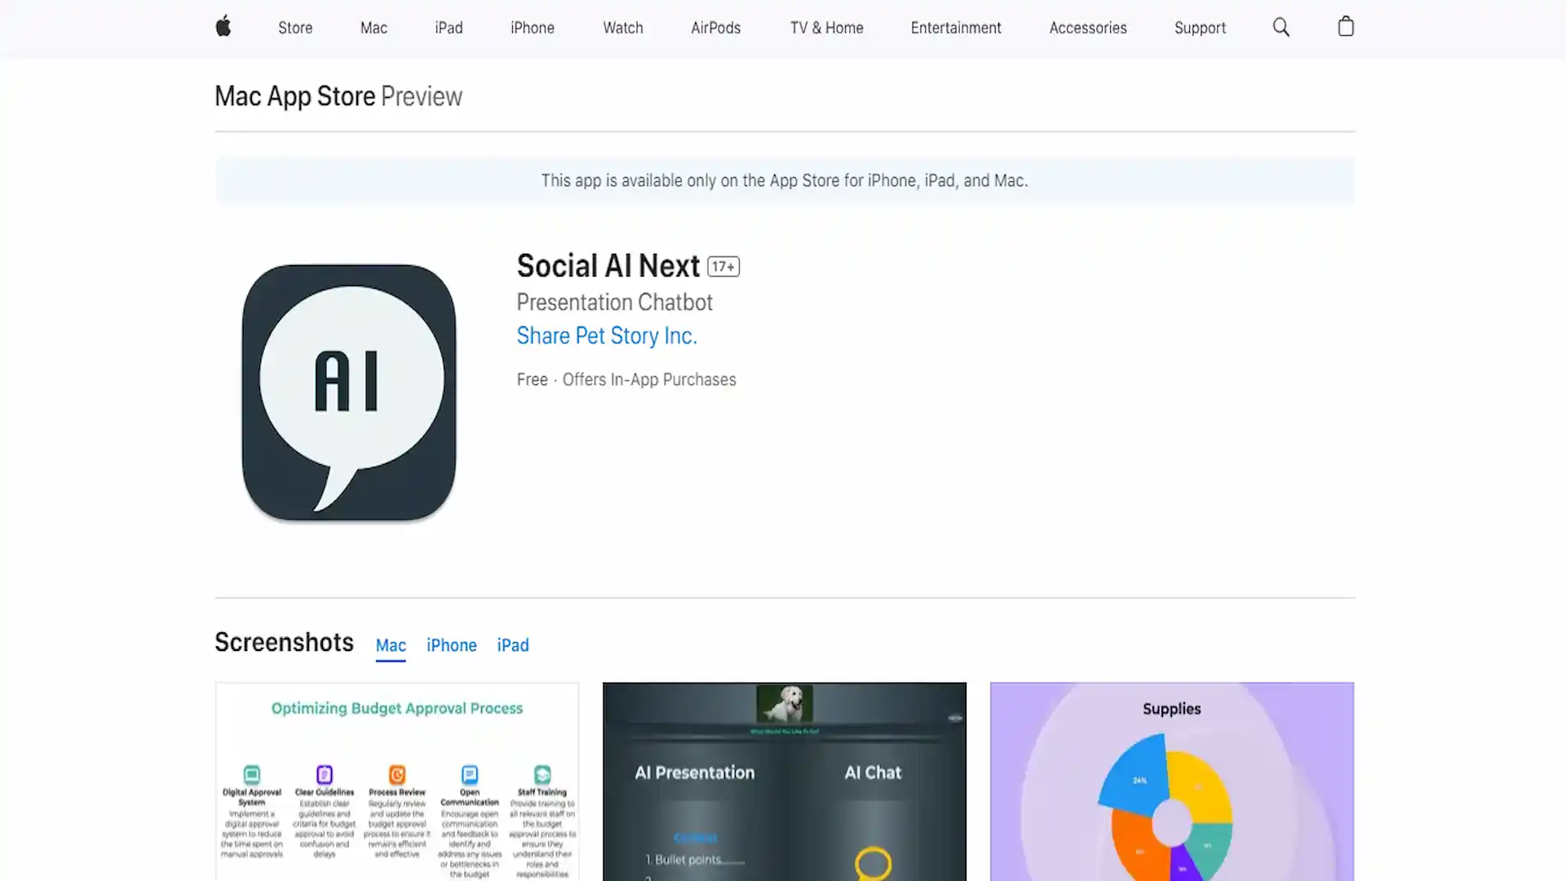Open the Share Pet Story Inc. developer link
Screen dimensions: 1566x881
(x=607, y=335)
